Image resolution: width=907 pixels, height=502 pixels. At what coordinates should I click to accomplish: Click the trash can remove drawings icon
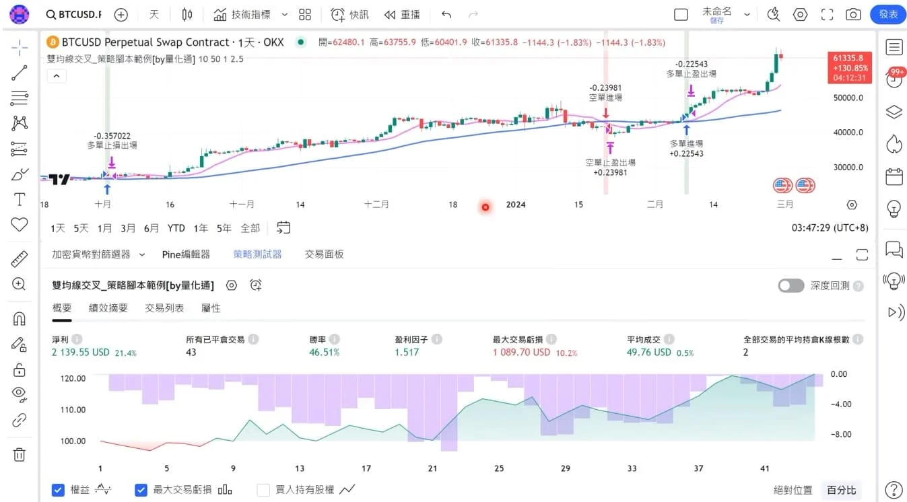[20, 454]
